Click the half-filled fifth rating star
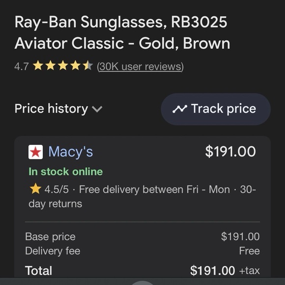The width and height of the screenshot is (285, 285). coord(88,66)
